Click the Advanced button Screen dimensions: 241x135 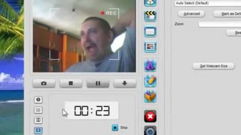point(192,14)
